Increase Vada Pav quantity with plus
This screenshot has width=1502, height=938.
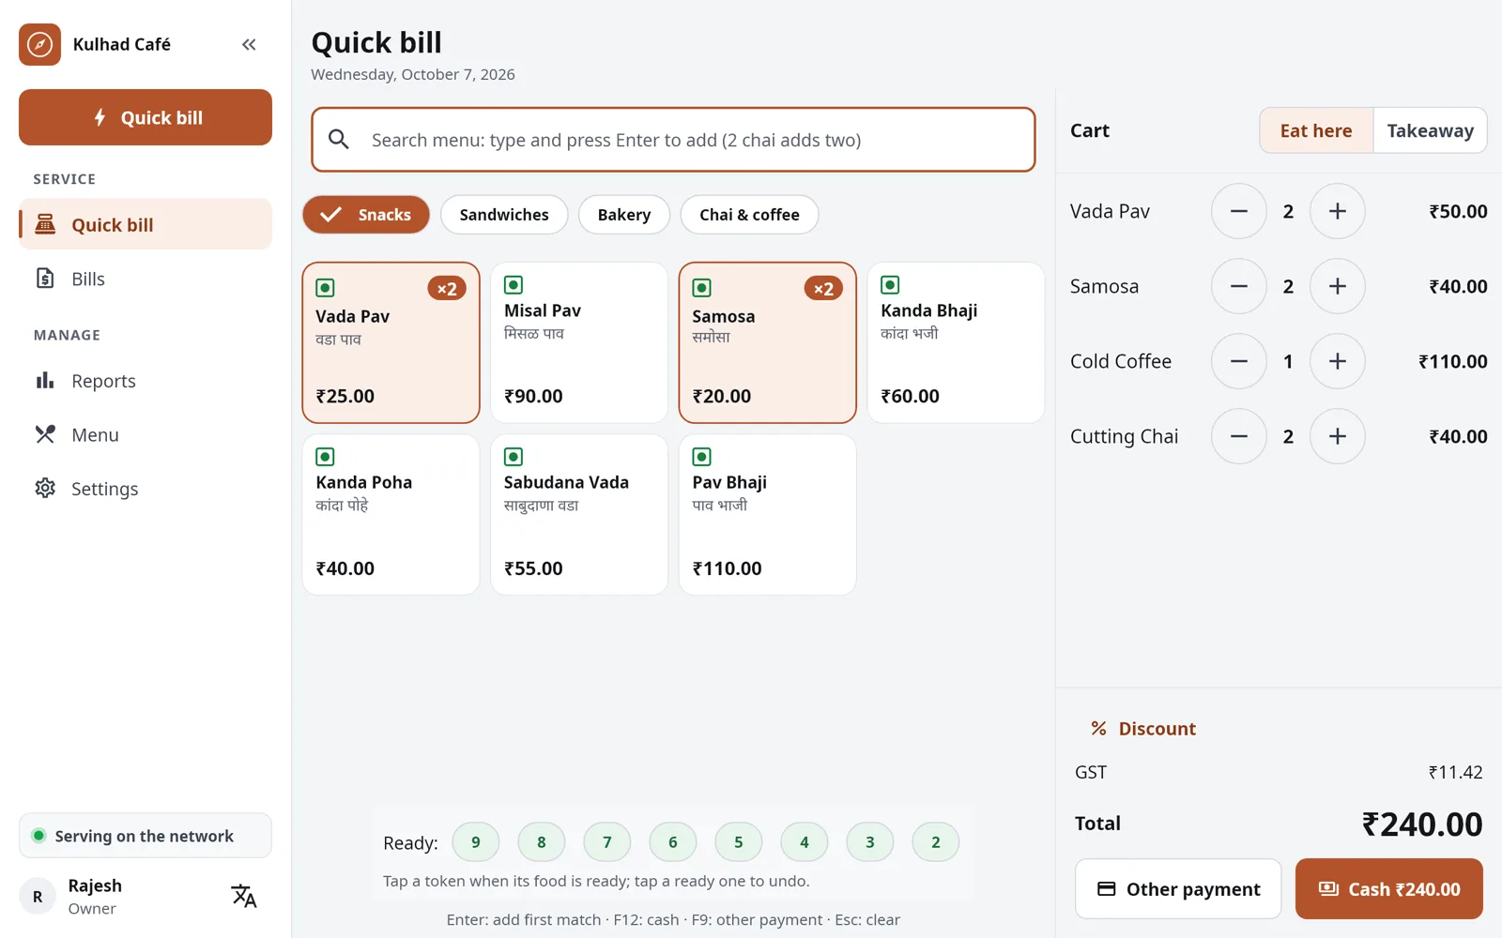click(x=1338, y=211)
